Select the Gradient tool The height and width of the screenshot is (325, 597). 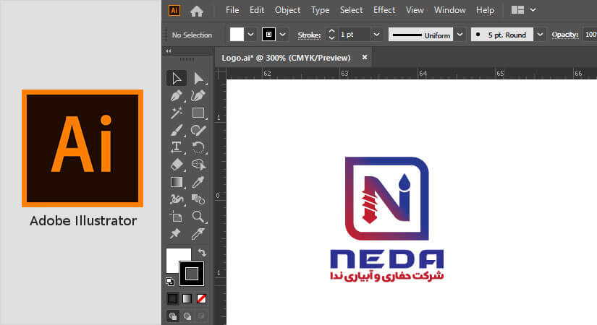click(177, 183)
